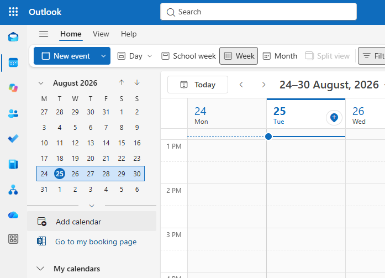This screenshot has height=278, width=385.
Task: Select date 12 in mini calendar
Action: coord(75,143)
